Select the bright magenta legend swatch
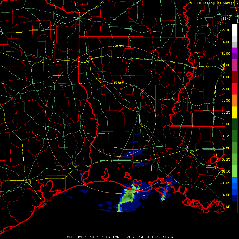 tap(234, 50)
